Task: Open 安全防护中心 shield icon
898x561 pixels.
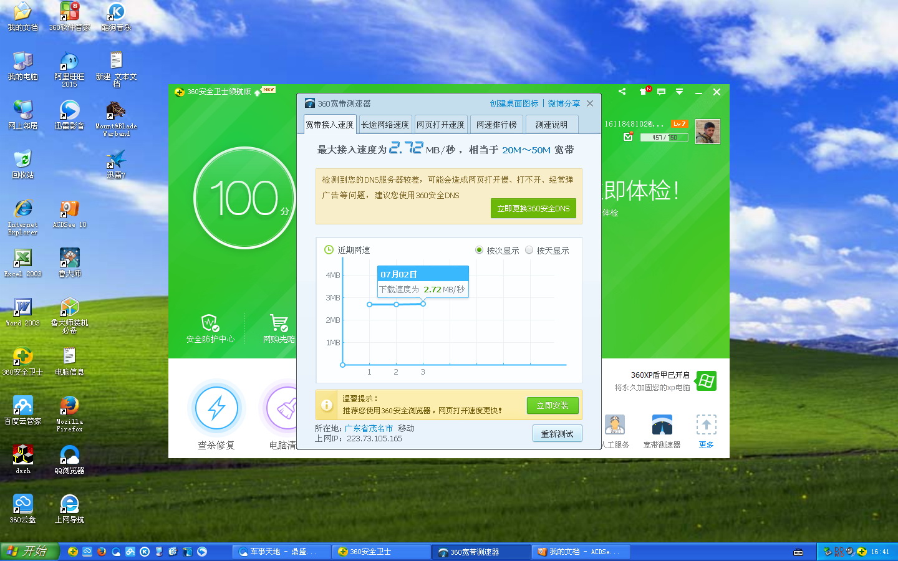Action: (x=210, y=324)
